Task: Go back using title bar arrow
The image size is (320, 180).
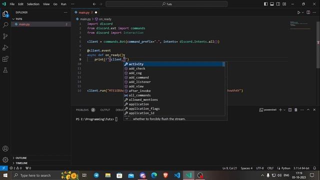Action: [x=94, y=4]
